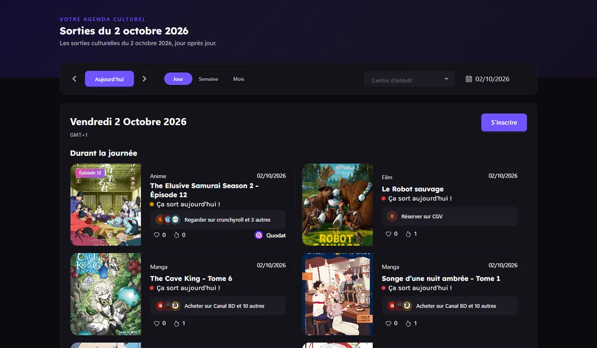Open Le Robot sauvage title link
Image resolution: width=597 pixels, height=348 pixels.
point(412,189)
